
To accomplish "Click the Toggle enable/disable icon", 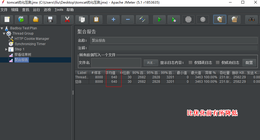I will [142, 19].
